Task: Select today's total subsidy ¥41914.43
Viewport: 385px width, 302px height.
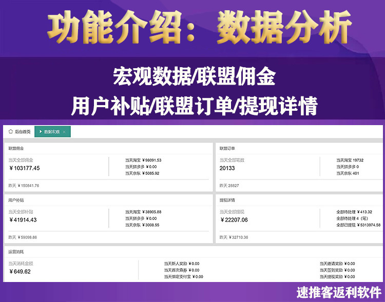Action: point(23,220)
